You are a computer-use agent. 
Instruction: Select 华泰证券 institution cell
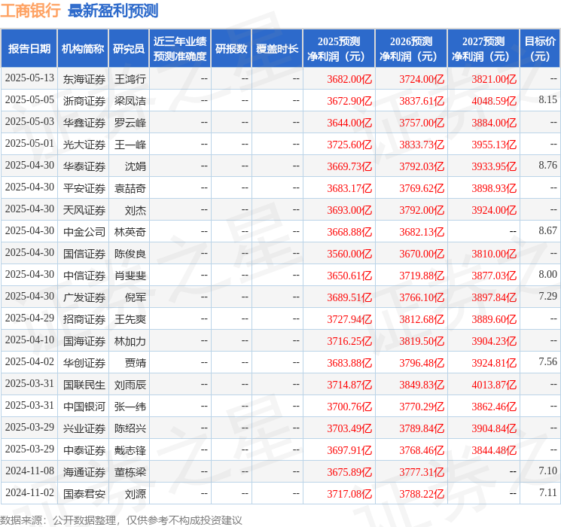[84, 166]
